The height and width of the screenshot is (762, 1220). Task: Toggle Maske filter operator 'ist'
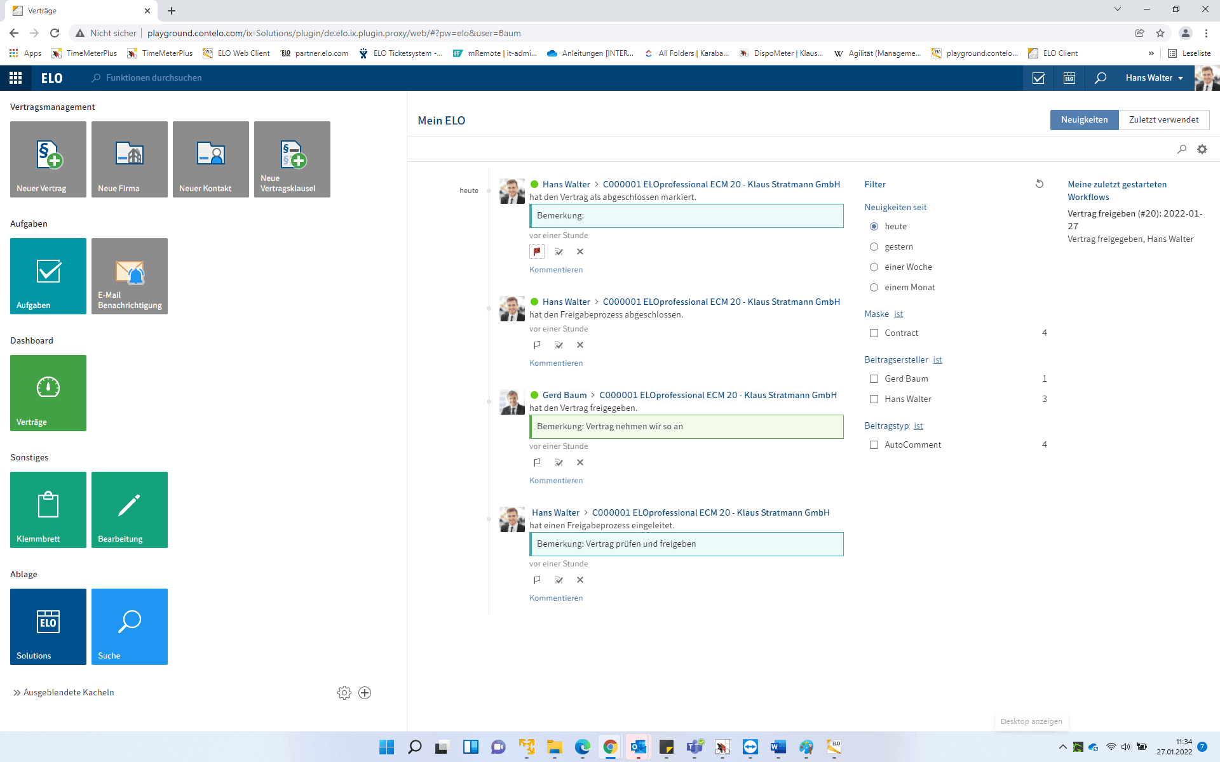[898, 314]
